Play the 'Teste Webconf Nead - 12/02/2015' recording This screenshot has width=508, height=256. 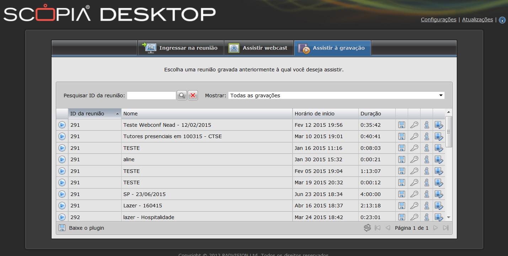point(62,125)
